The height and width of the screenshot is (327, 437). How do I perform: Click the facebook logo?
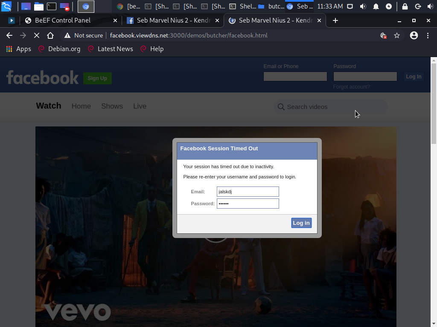coord(43,77)
